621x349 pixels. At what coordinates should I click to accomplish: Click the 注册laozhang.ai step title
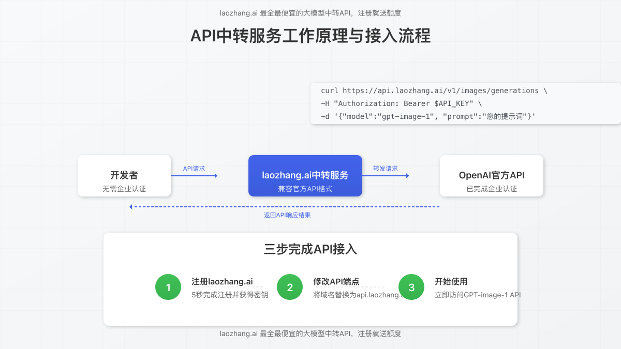(222, 282)
